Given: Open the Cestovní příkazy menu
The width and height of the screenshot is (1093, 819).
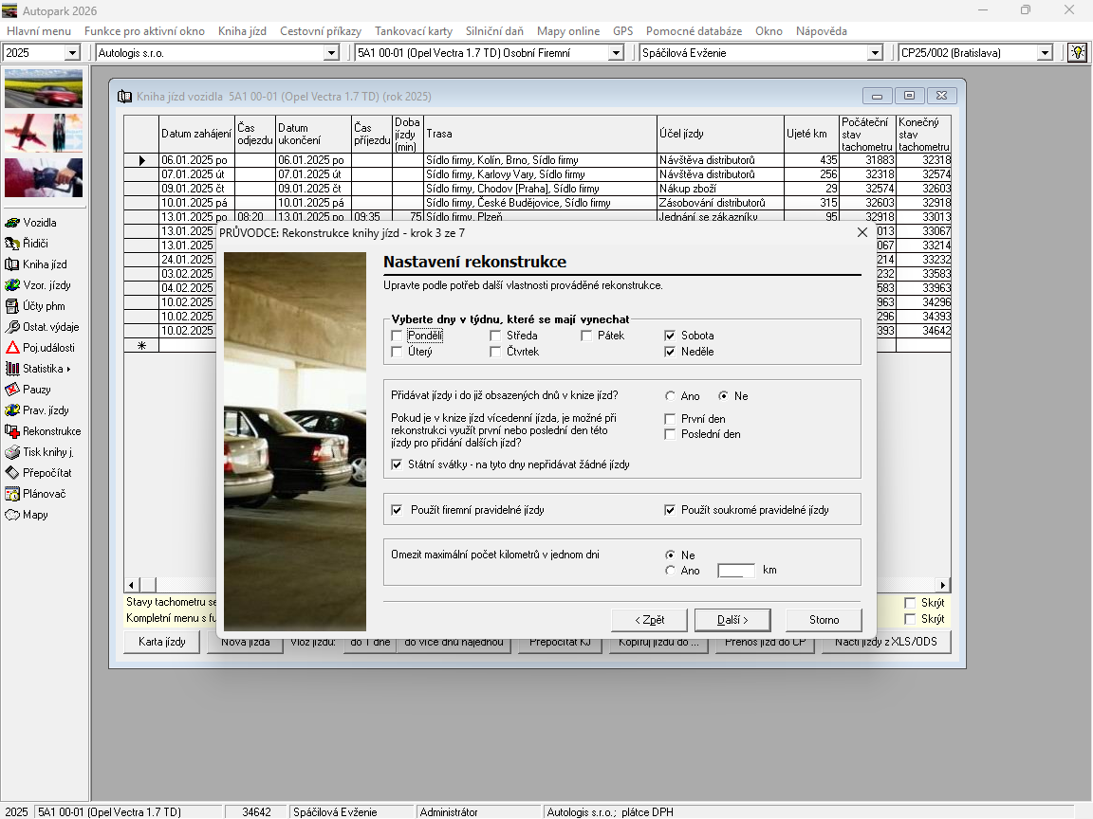Looking at the screenshot, I should [x=320, y=31].
